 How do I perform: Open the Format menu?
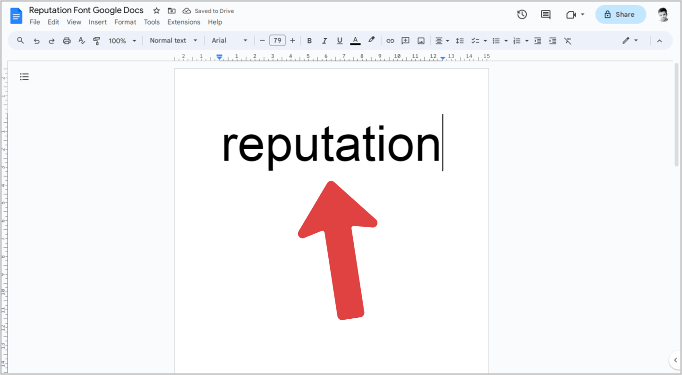pos(125,22)
